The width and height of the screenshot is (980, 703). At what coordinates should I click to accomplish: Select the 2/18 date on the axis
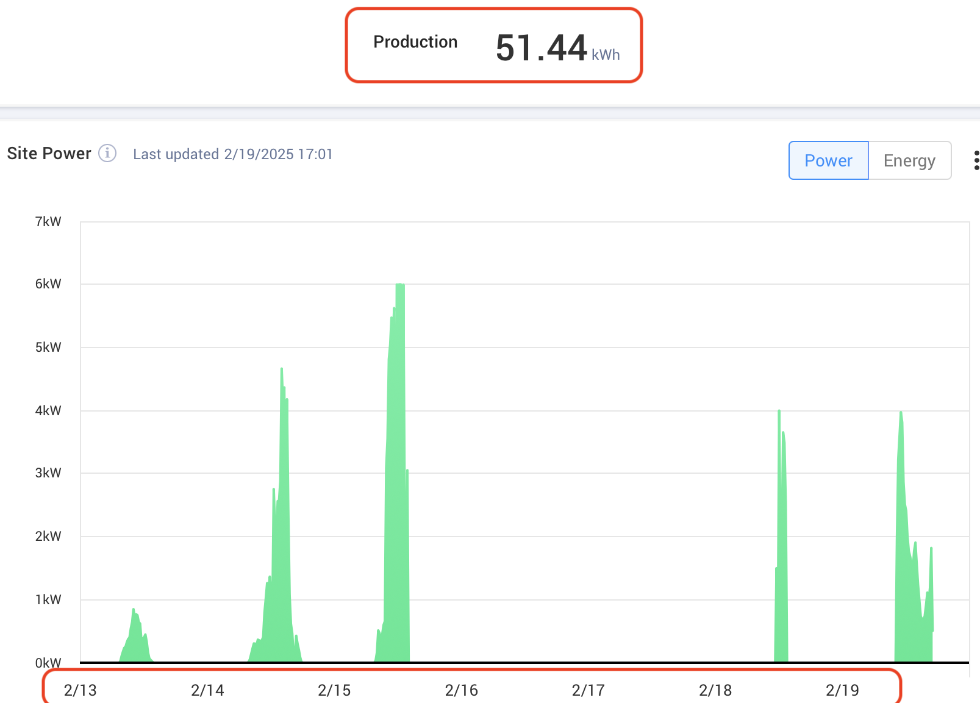715,690
